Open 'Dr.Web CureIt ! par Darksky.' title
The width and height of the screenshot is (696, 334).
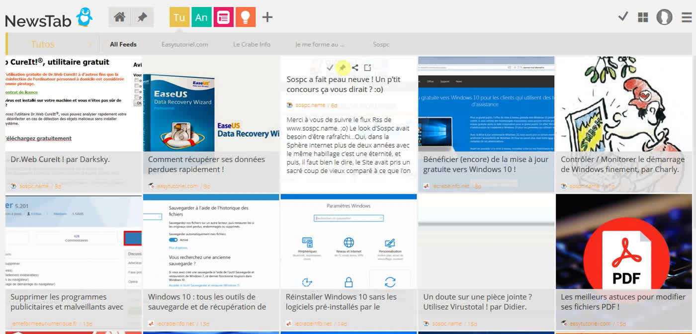[x=60, y=160]
